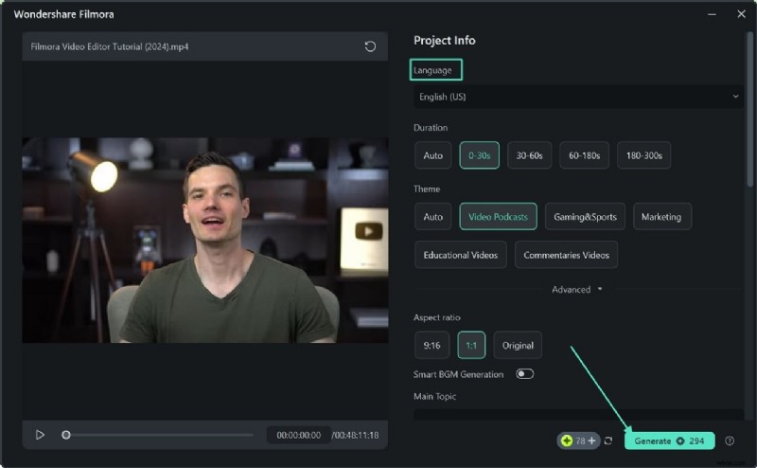
Task: Click the Project Info vertical scrollbar
Action: [749, 109]
